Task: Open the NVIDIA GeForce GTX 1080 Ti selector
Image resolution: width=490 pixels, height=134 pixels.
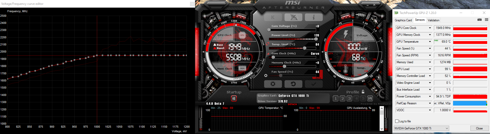Action: [x=421, y=128]
